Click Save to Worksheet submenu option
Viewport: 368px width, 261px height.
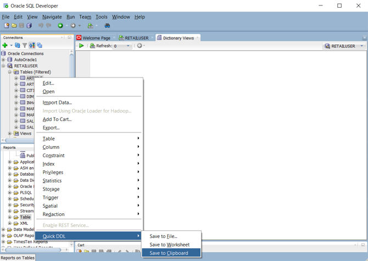tap(169, 245)
